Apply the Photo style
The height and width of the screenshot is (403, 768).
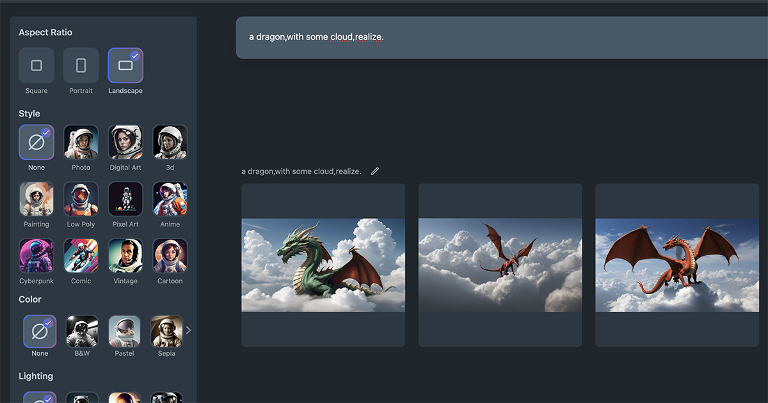point(81,142)
